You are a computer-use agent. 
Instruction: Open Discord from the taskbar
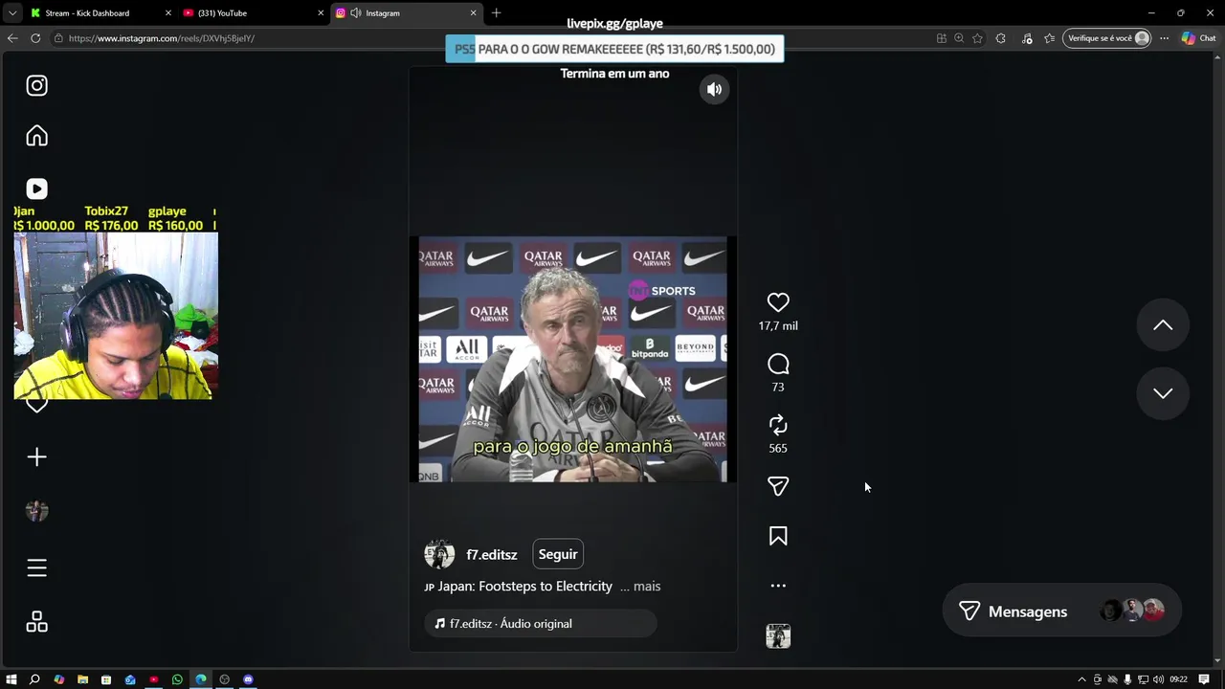click(x=248, y=679)
